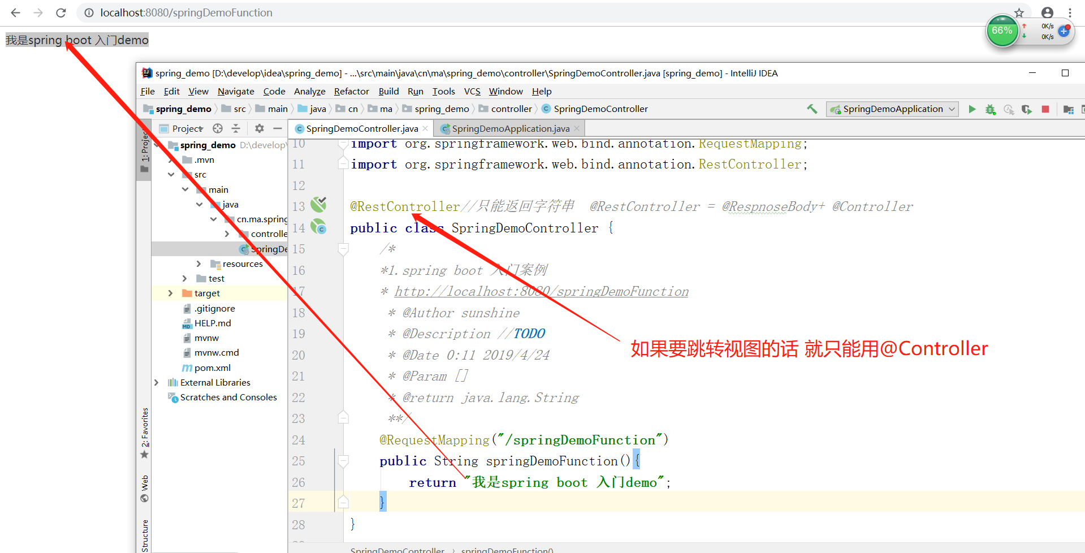Close SpringDemoController.java tab
This screenshot has width=1085, height=553.
point(425,128)
